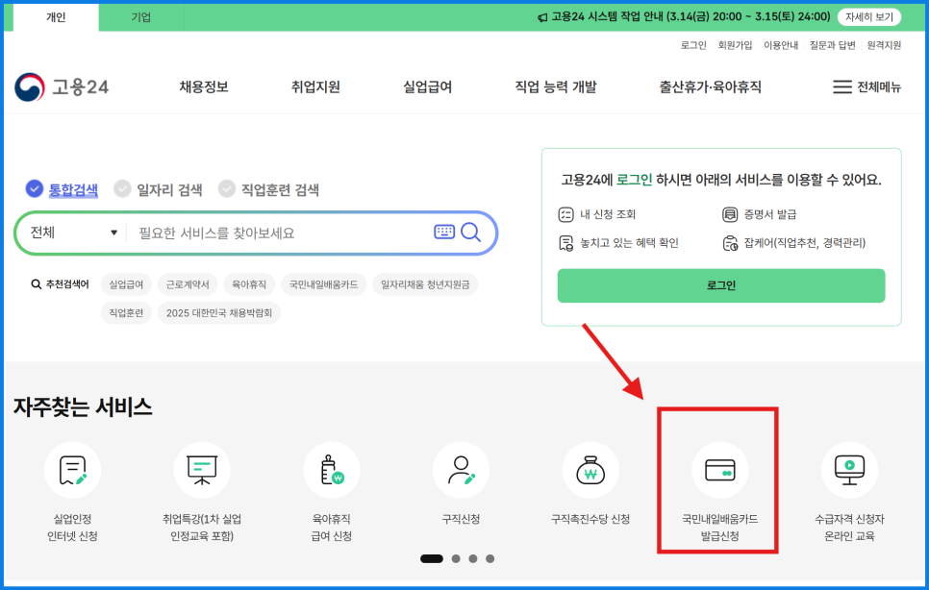929x590 pixels.
Task: Open the 원격지원 link
Action: [x=884, y=45]
